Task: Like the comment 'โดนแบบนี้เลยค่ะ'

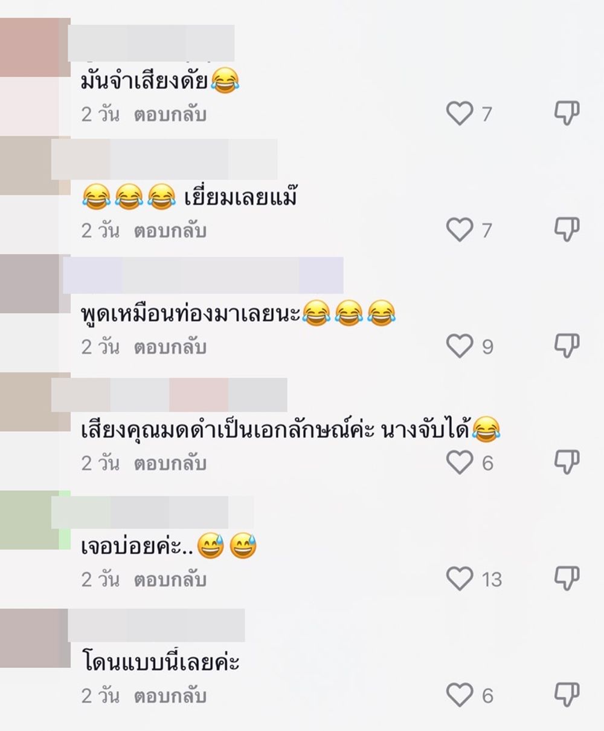Action: (x=460, y=696)
